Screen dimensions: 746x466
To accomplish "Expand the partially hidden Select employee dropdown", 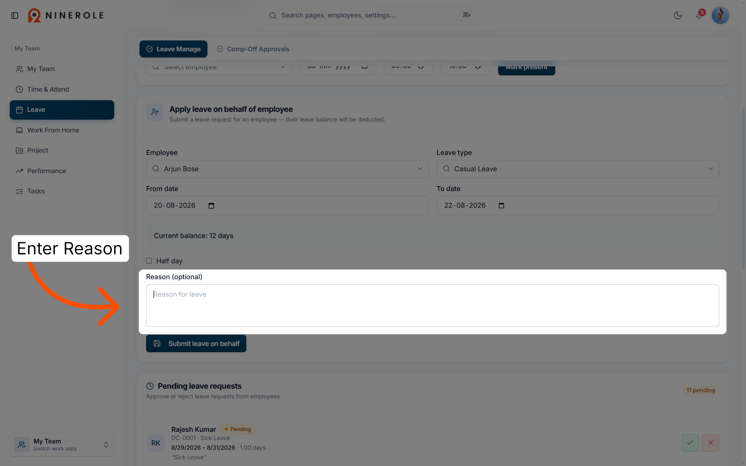I will click(219, 68).
